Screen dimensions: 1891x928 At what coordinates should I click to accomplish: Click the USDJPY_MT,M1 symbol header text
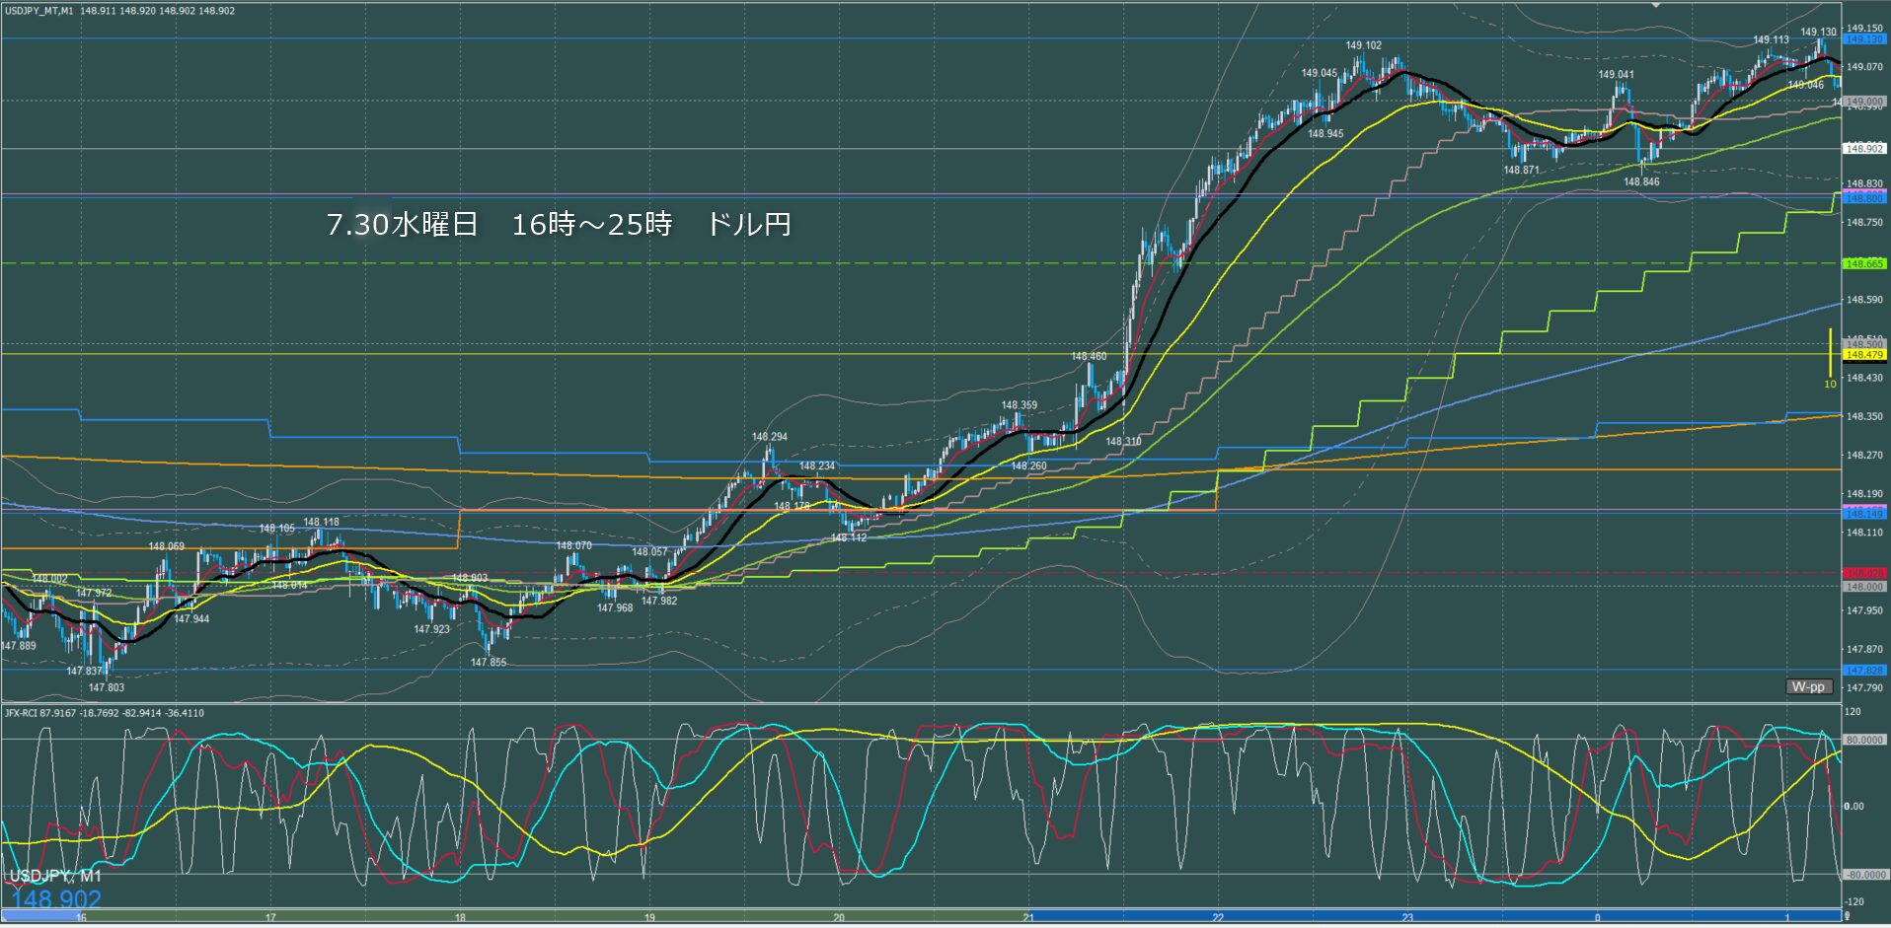[38, 11]
